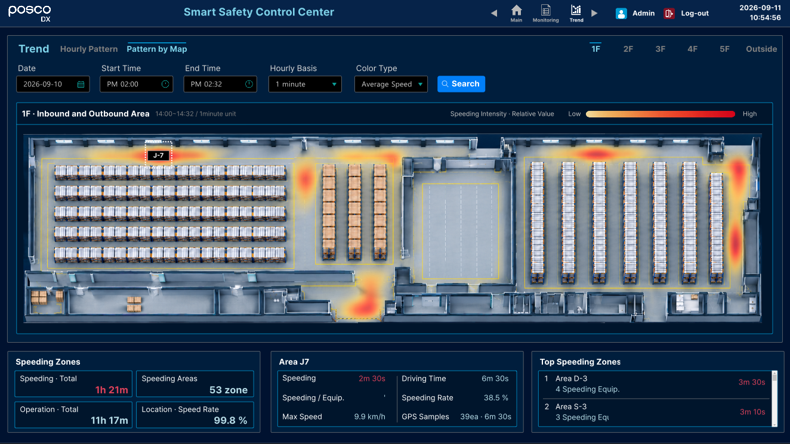Open the Hourly Basis dropdown
This screenshot has width=790, height=444.
tap(305, 84)
